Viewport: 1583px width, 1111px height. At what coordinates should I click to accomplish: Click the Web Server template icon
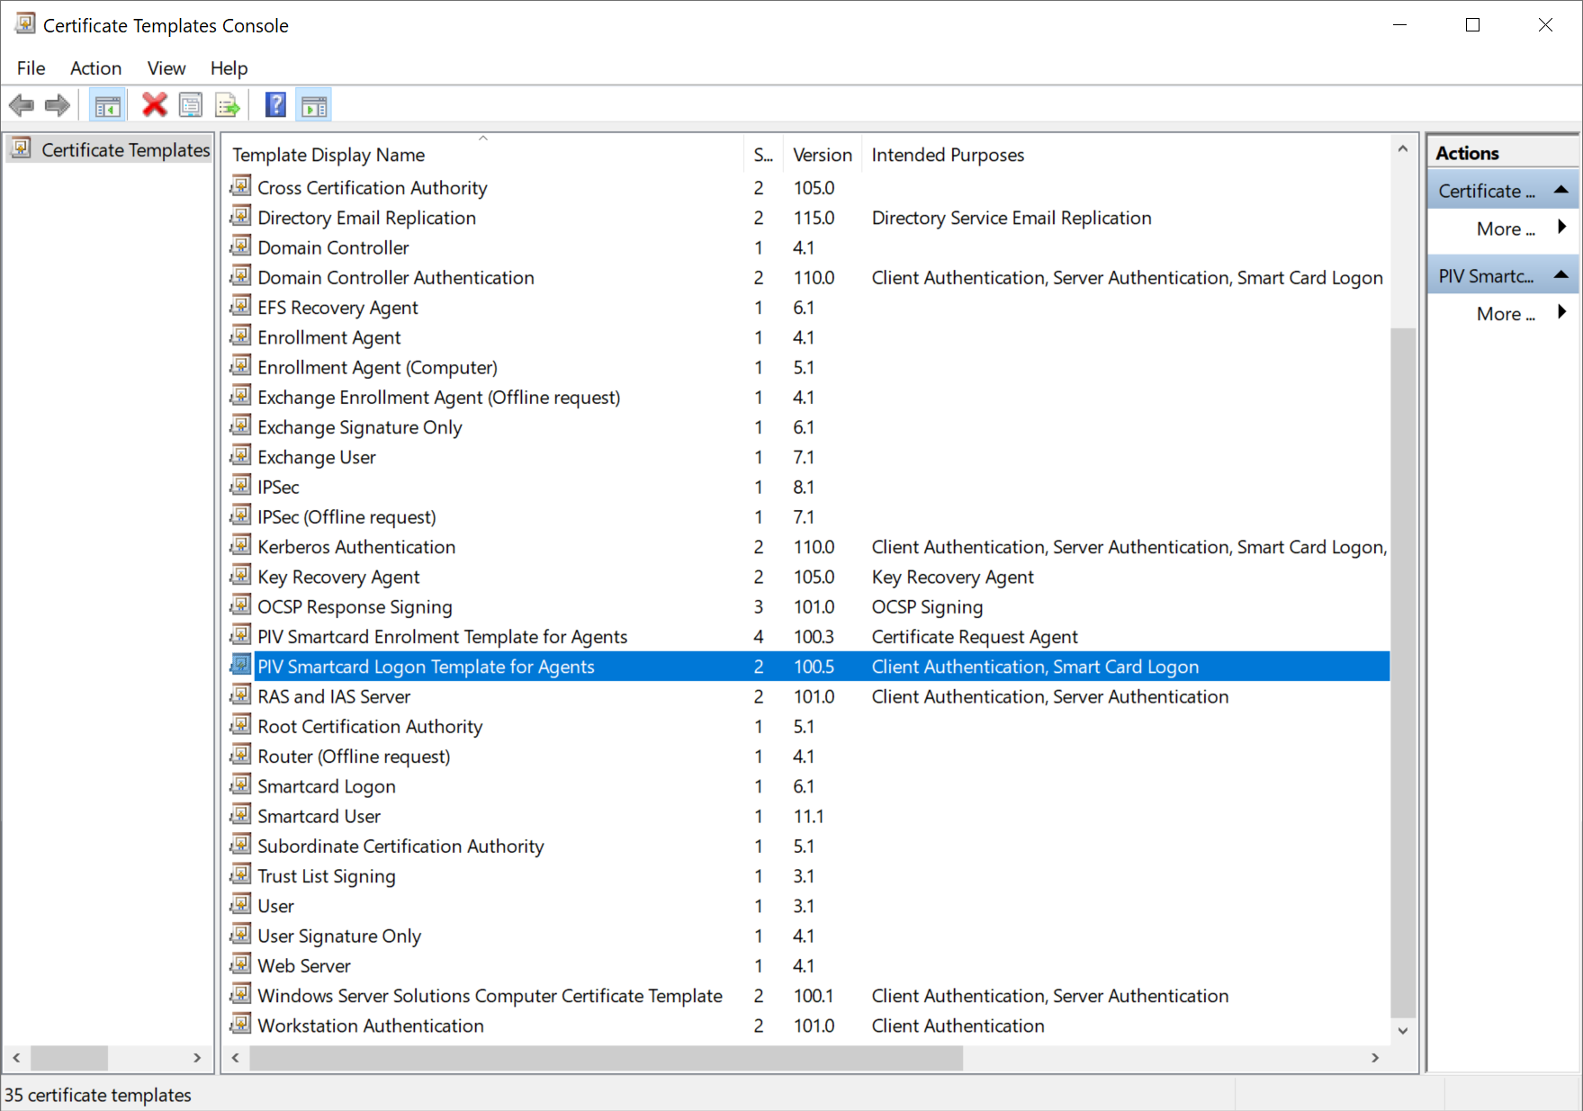241,965
